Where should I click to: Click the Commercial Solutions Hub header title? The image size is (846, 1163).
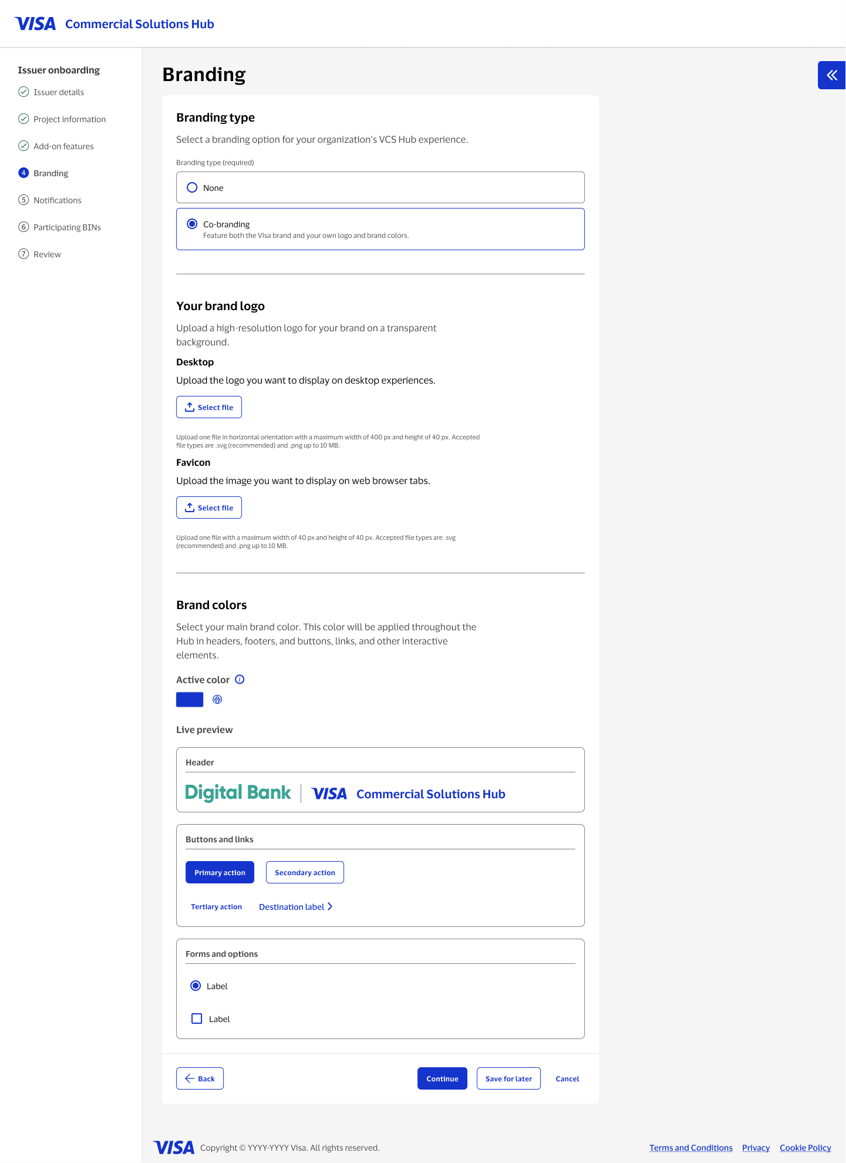140,24
